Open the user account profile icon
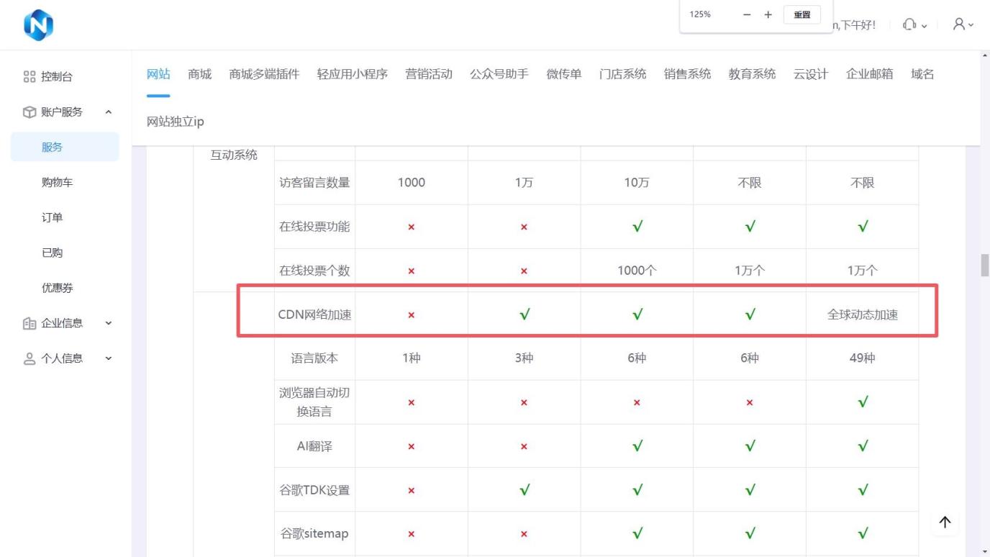The height and width of the screenshot is (557, 990). (x=959, y=24)
